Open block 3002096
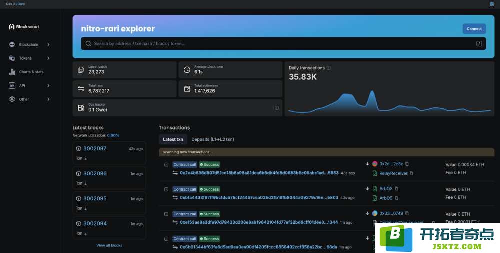The image size is (500, 253). click(x=95, y=174)
